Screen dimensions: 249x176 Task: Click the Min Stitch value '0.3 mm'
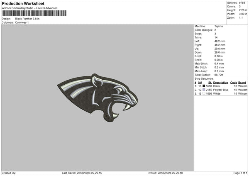pyautogui.click(x=219, y=67)
